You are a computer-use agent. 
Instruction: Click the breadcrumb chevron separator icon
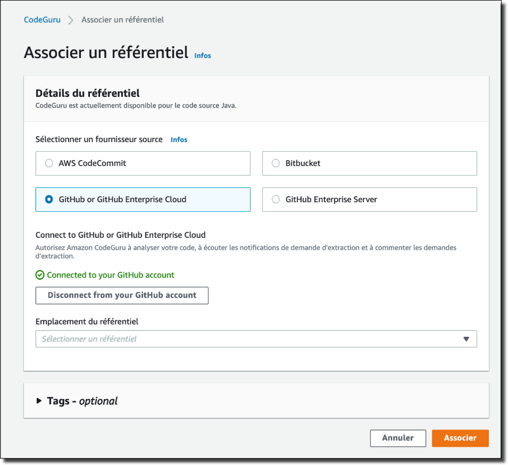click(71, 20)
